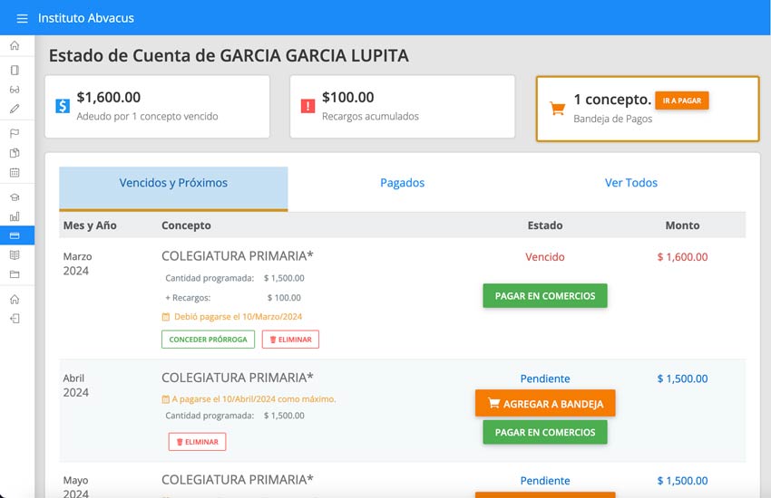Click CONCEDER PRÓRROGA for Marzo 2024
This screenshot has width=771, height=498.
(x=208, y=340)
